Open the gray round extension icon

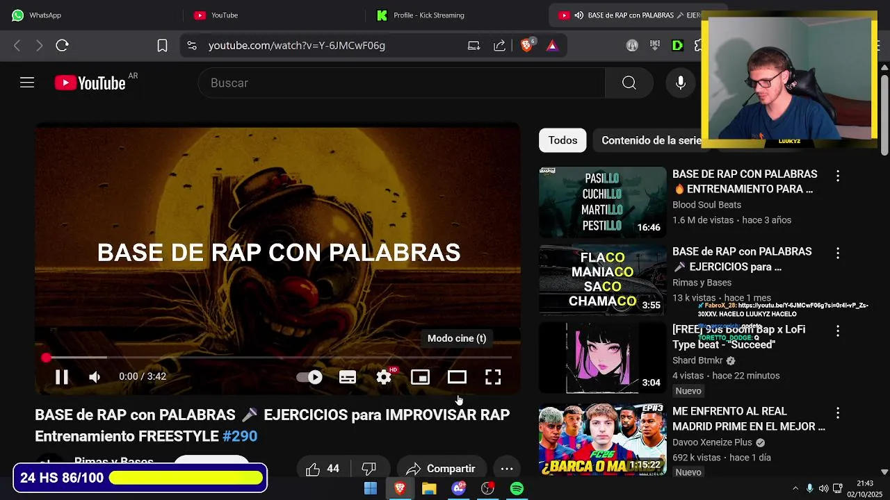tap(632, 45)
